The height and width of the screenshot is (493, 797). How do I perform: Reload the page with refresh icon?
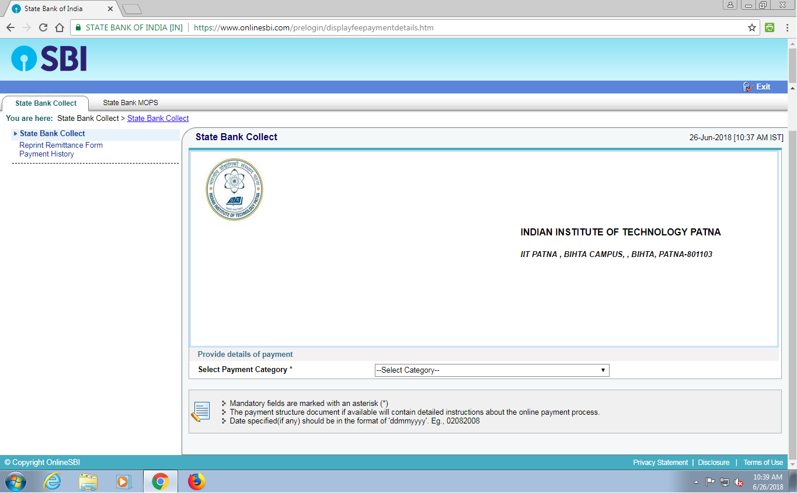(43, 27)
